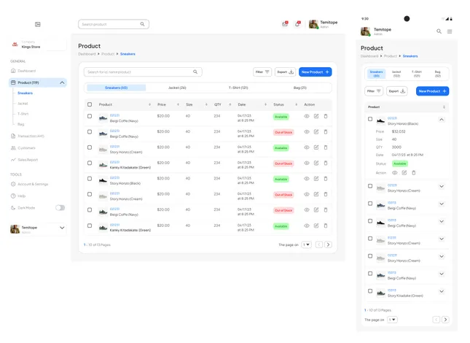Screen dimensions: 470x343
Task: Open the page number dropdown on desktop
Action: [306, 244]
